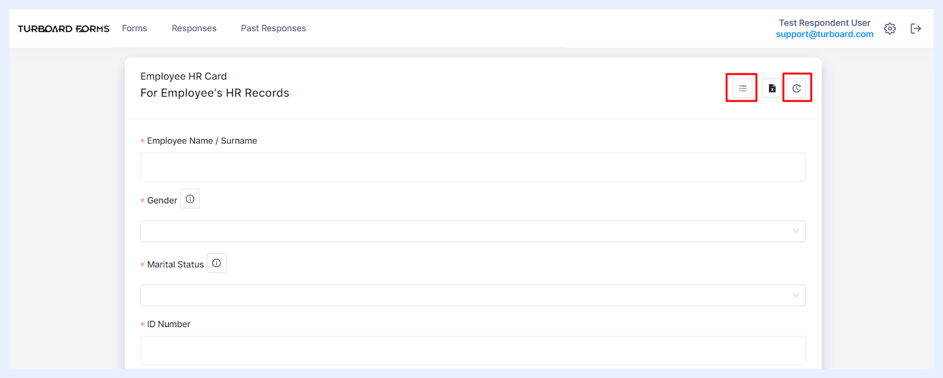The height and width of the screenshot is (378, 943).
Task: Click the Gender field label
Action: tap(162, 201)
